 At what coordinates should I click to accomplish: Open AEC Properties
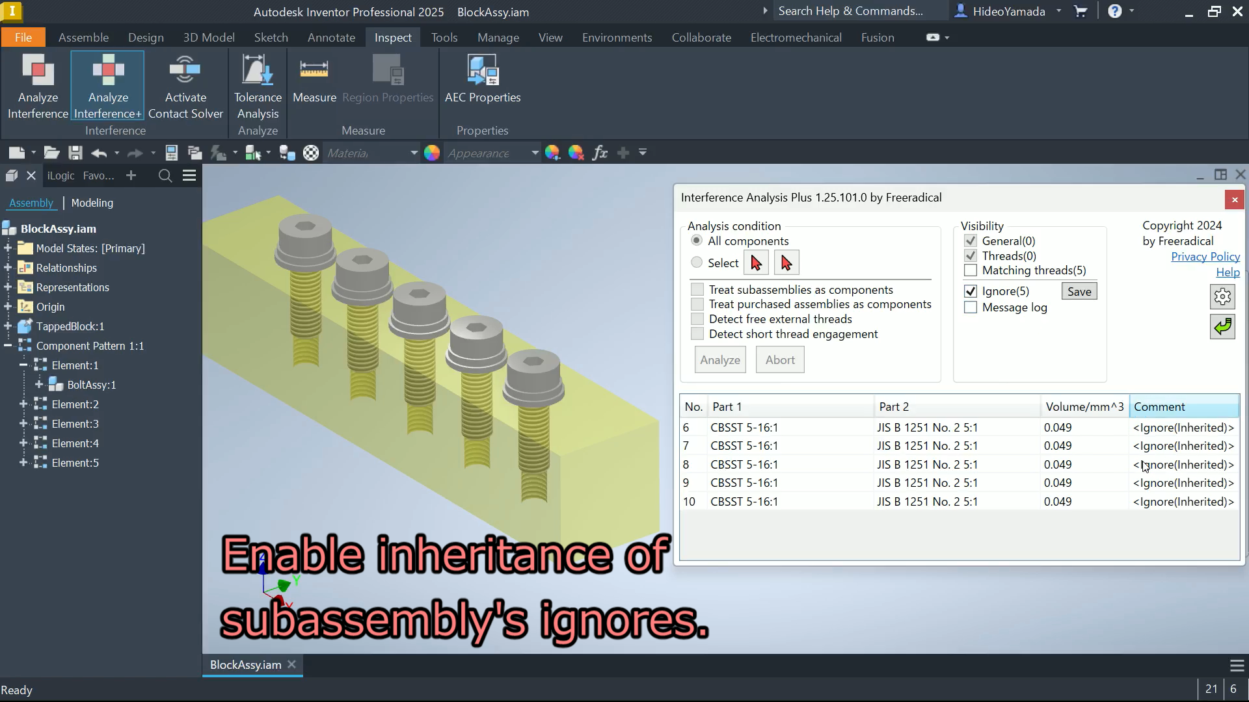coord(482,80)
